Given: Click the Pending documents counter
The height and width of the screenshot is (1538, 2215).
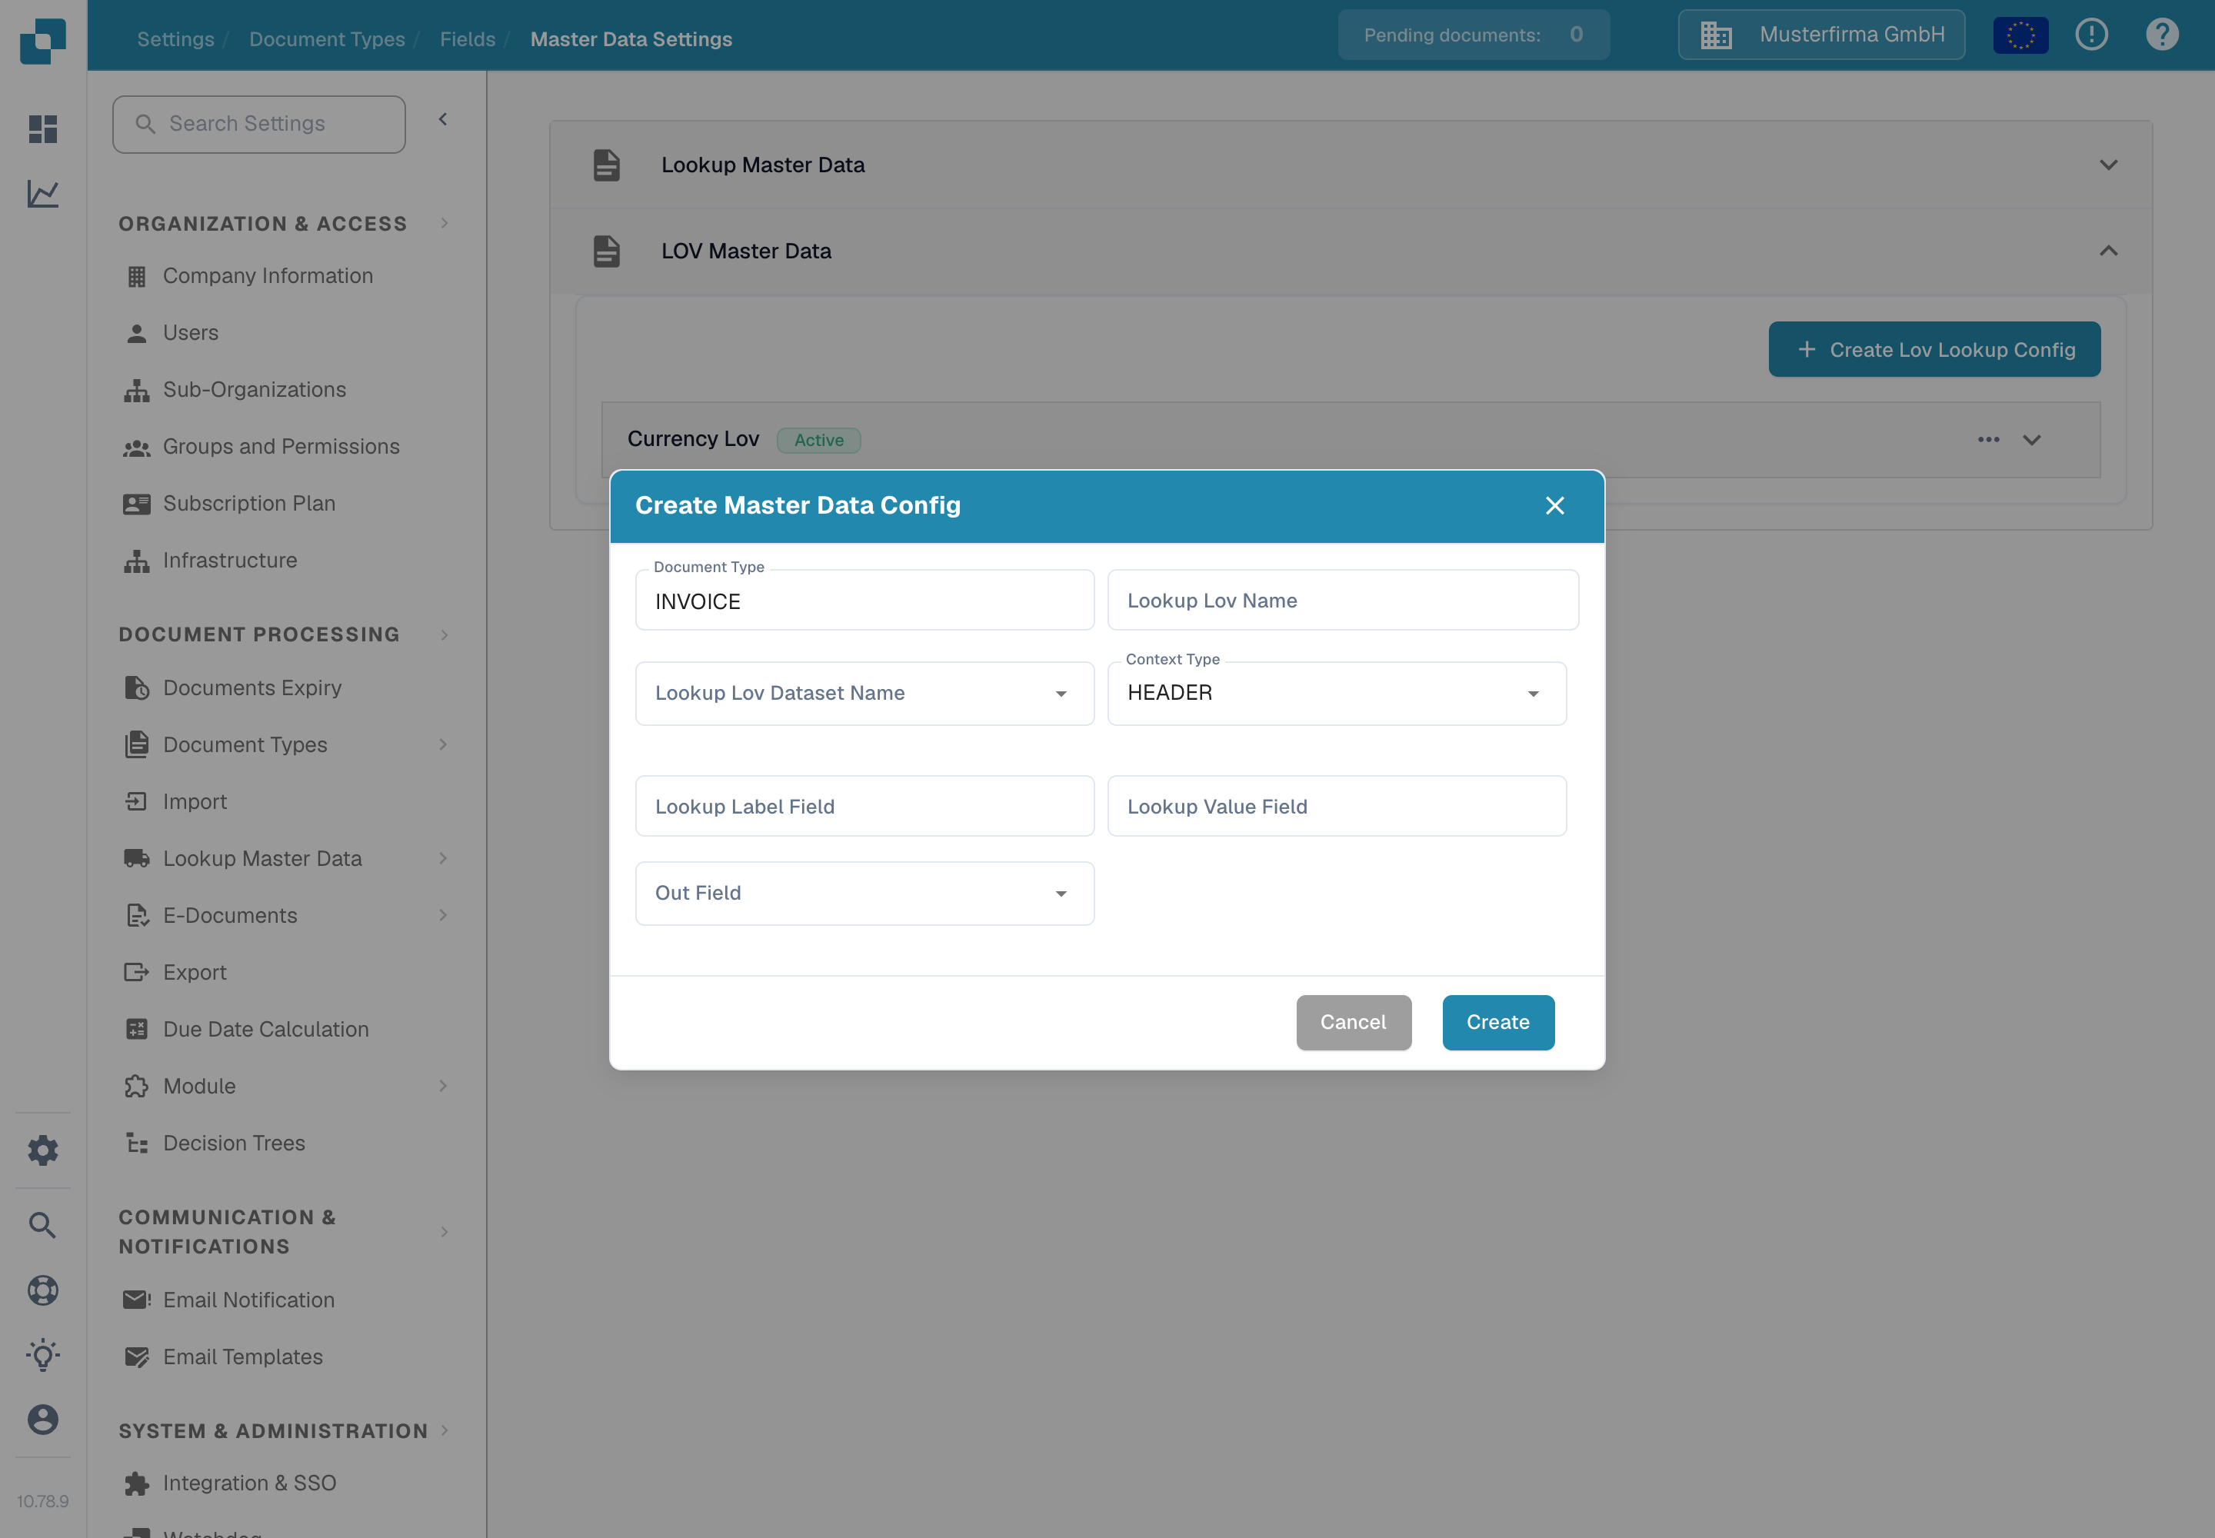Looking at the screenshot, I should [1473, 35].
